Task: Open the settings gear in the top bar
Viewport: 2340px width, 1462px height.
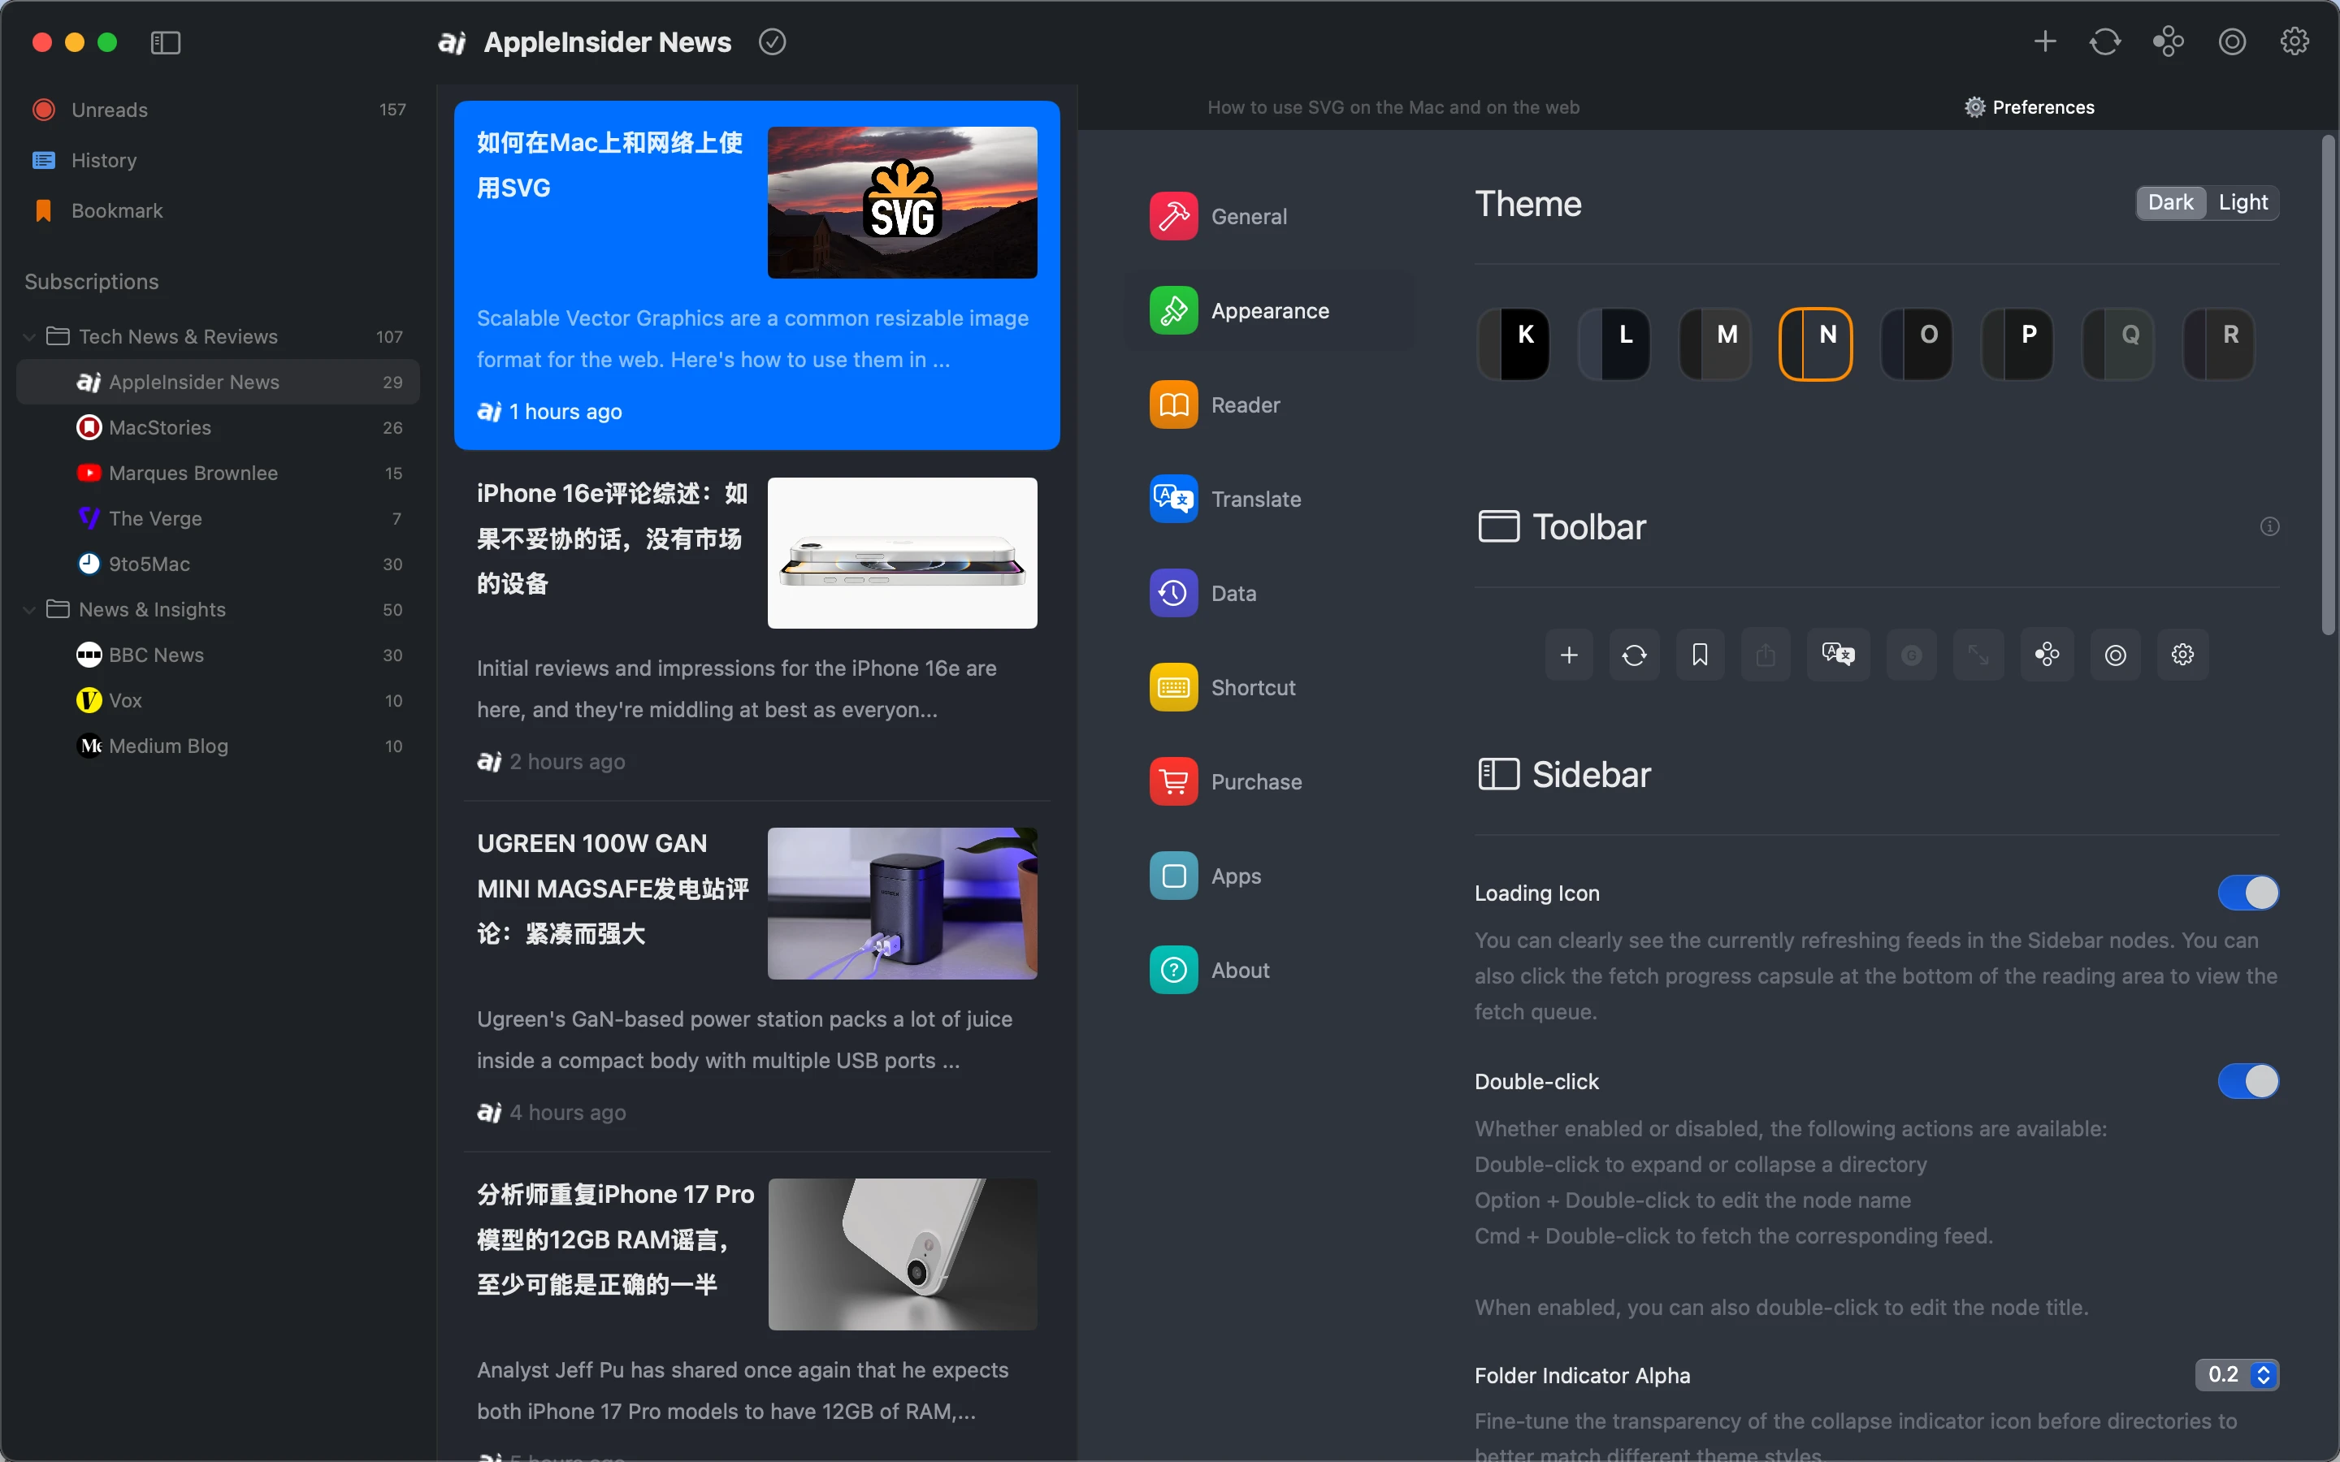Action: point(2294,41)
